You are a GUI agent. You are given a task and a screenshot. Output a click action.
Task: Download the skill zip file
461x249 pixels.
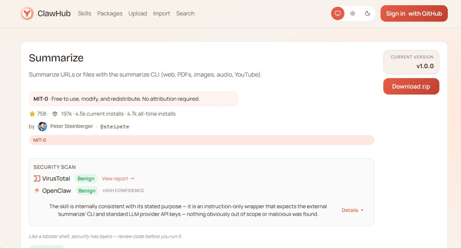411,86
